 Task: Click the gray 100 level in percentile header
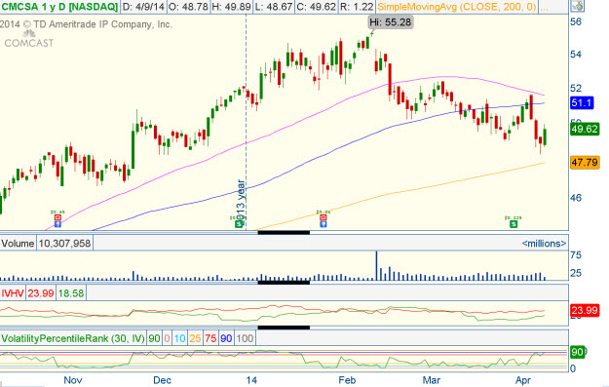click(x=245, y=338)
